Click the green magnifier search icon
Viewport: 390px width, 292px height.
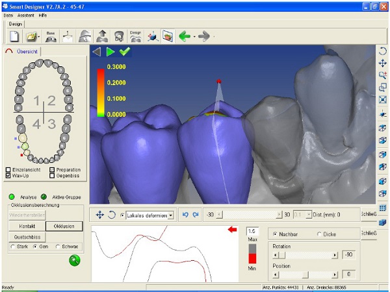(75, 260)
